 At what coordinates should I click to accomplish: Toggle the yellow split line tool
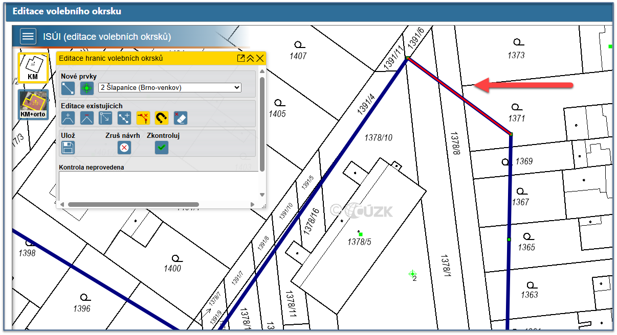(x=143, y=118)
